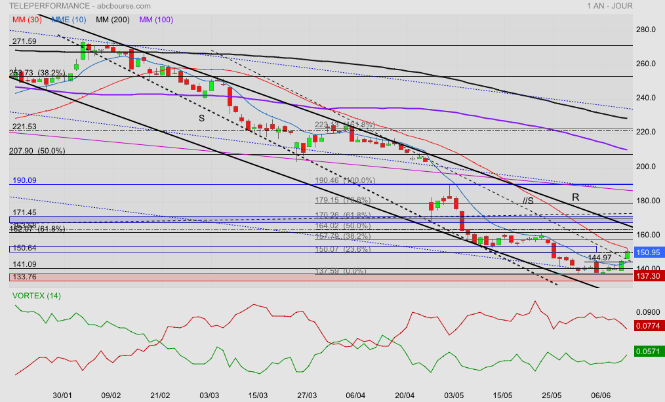
Task: Select the red MM (30) legend label
Action: [x=27, y=20]
